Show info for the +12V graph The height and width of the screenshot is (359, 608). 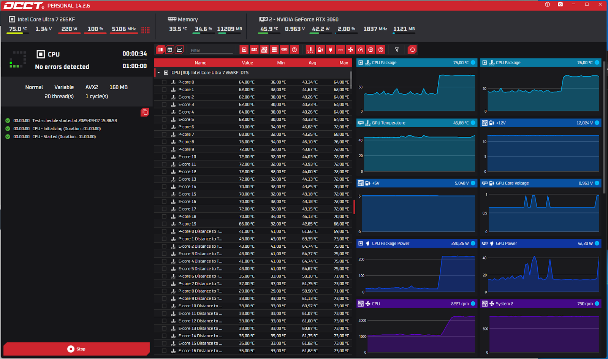tap(597, 123)
